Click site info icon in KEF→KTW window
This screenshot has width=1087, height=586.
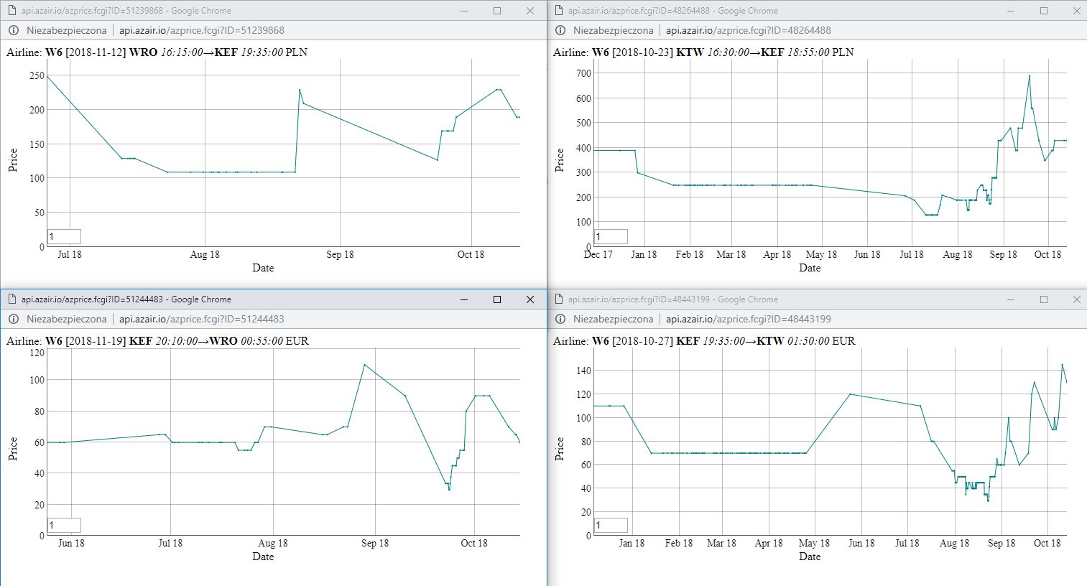pos(560,319)
